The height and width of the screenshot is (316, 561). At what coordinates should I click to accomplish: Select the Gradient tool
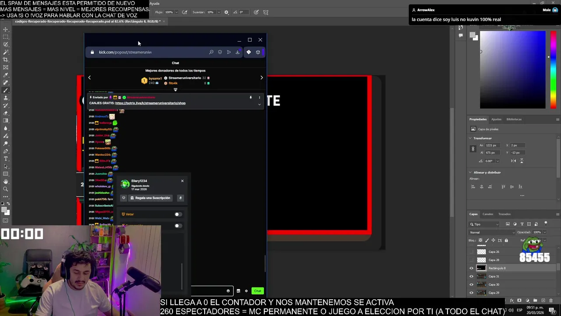tap(6, 121)
